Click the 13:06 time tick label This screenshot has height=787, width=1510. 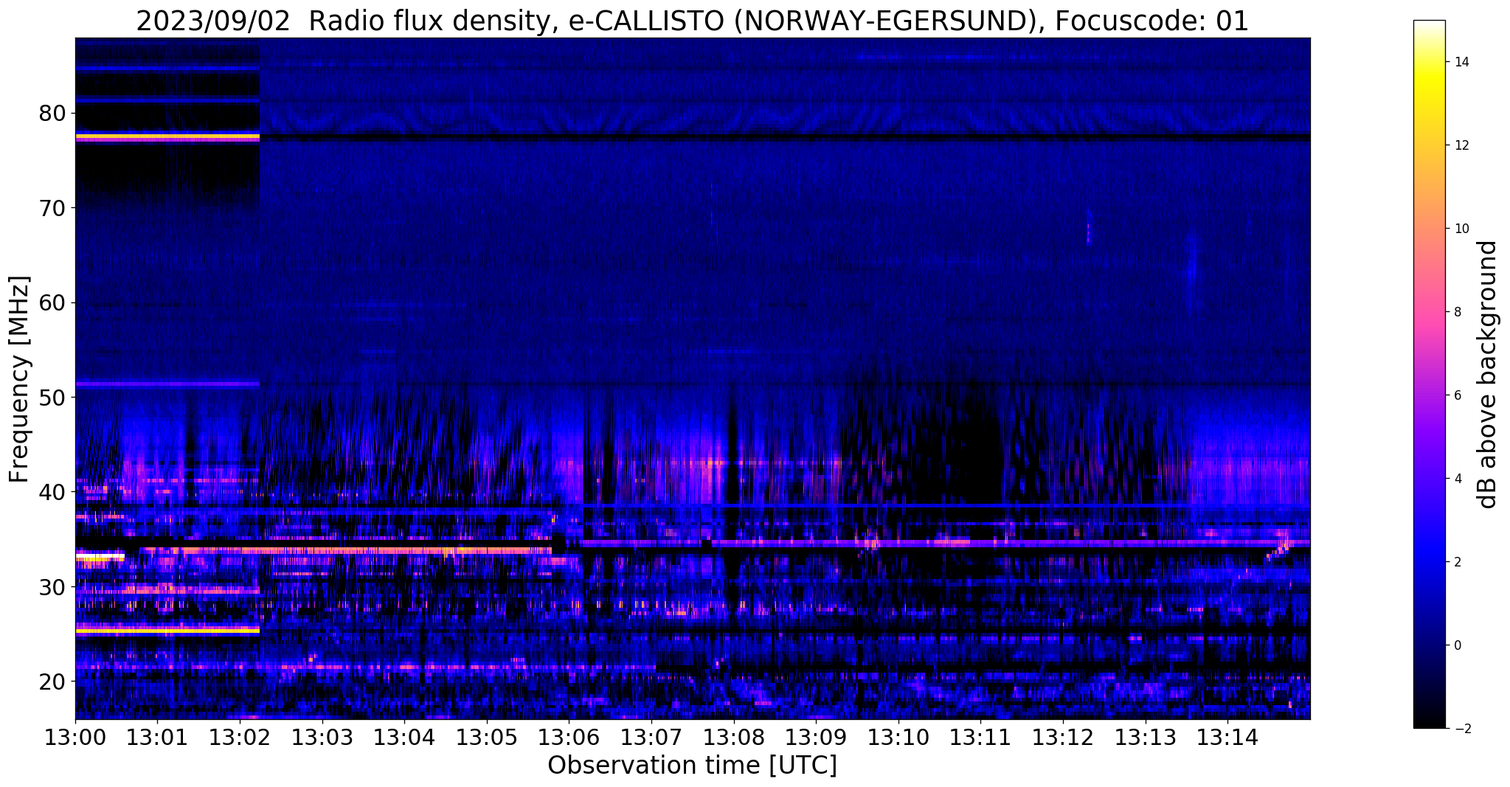tap(569, 738)
